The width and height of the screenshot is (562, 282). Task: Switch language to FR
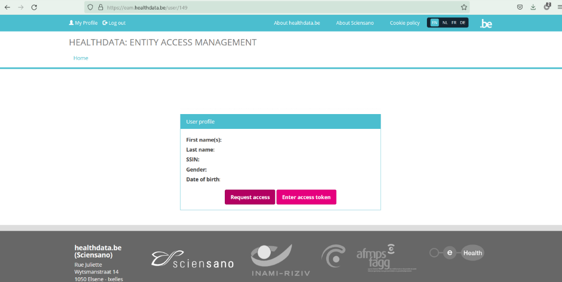[454, 23]
